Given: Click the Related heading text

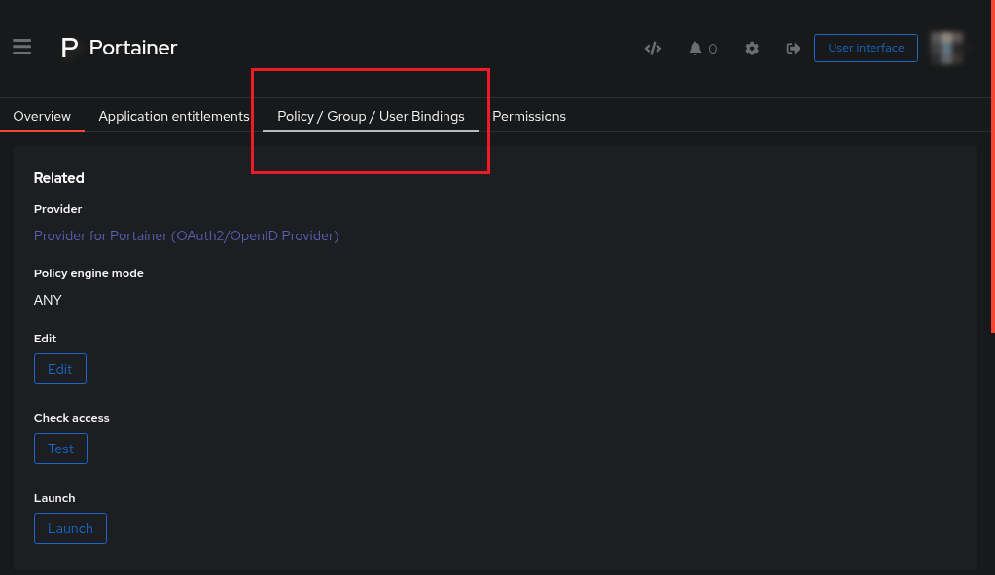Looking at the screenshot, I should point(59,178).
